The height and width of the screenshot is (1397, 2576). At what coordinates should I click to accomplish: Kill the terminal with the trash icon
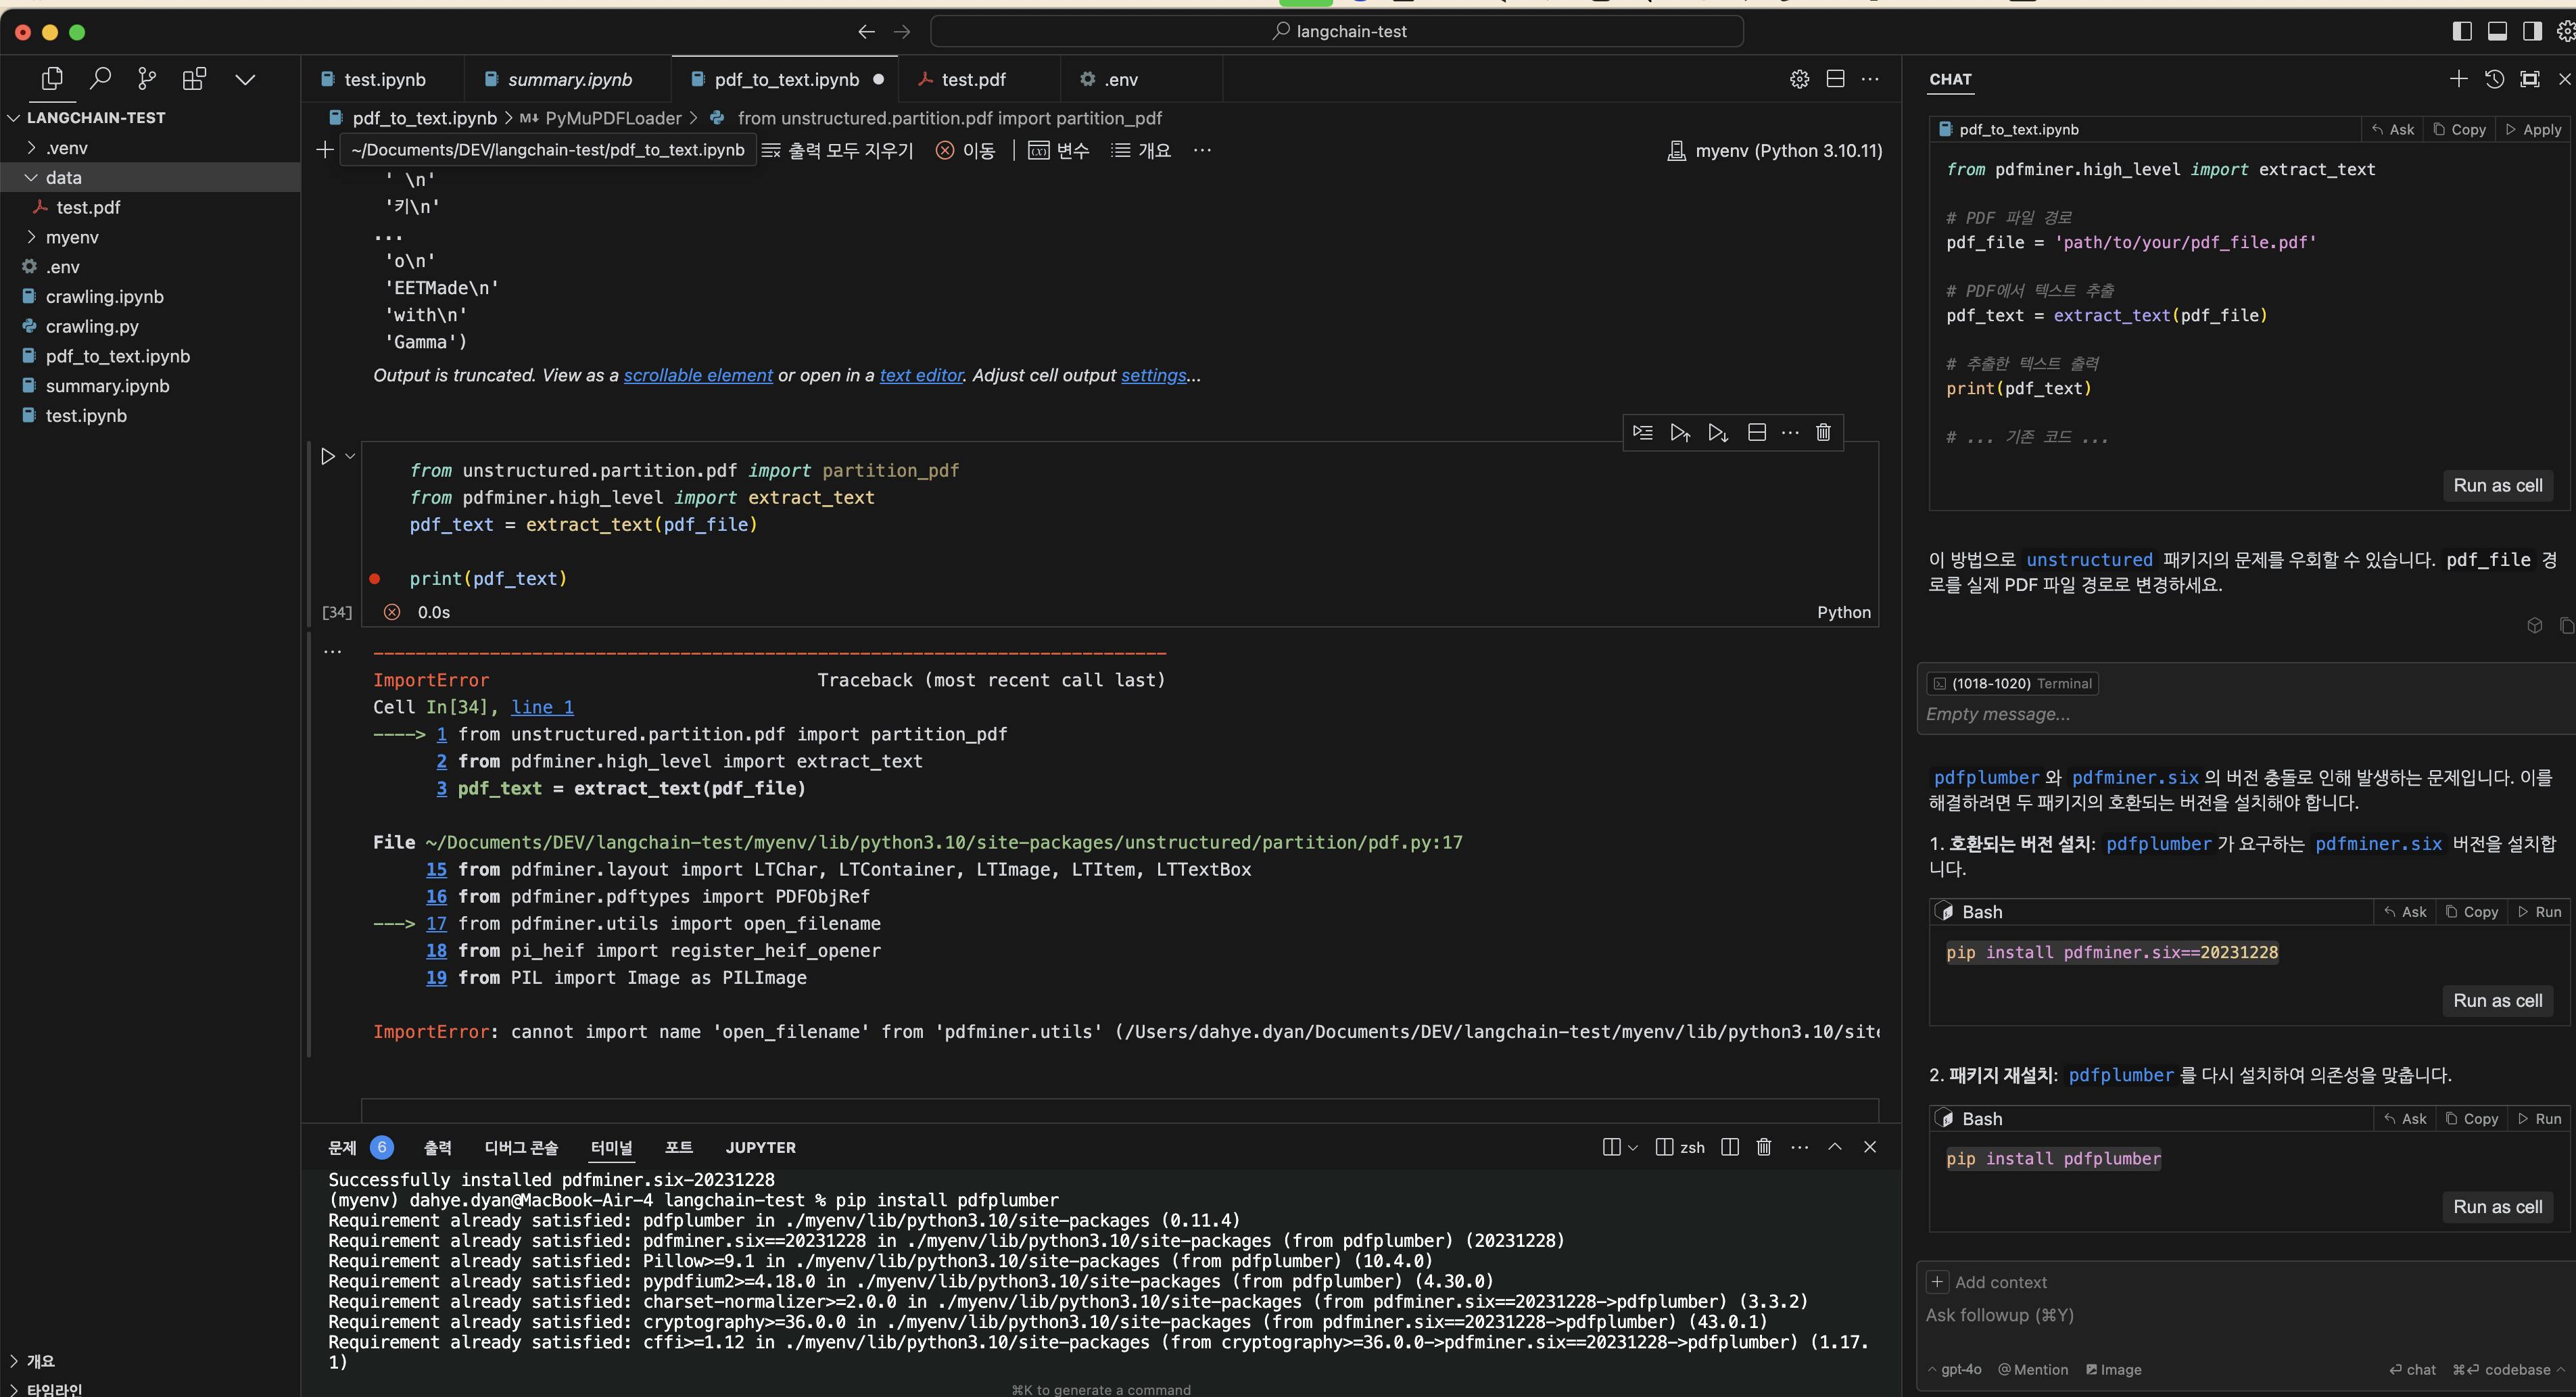click(1764, 1147)
